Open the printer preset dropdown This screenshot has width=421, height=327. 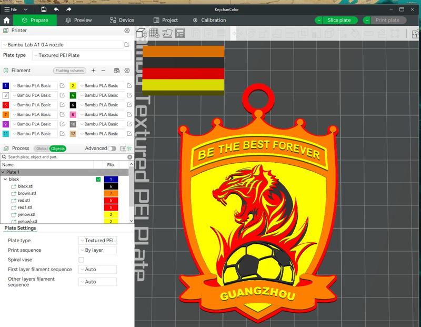62,45
